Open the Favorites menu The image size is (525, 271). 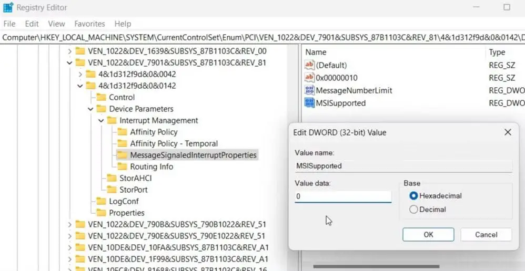[89, 24]
